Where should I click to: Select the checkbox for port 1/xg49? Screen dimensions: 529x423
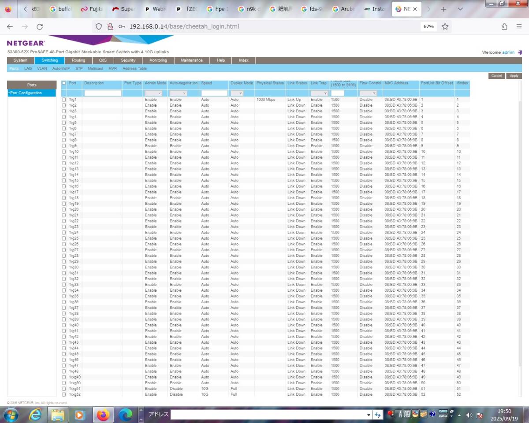coord(64,377)
